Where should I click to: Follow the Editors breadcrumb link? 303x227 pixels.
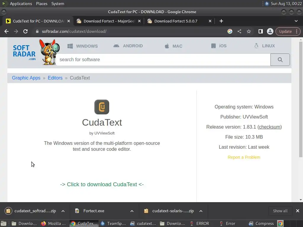coord(55,78)
